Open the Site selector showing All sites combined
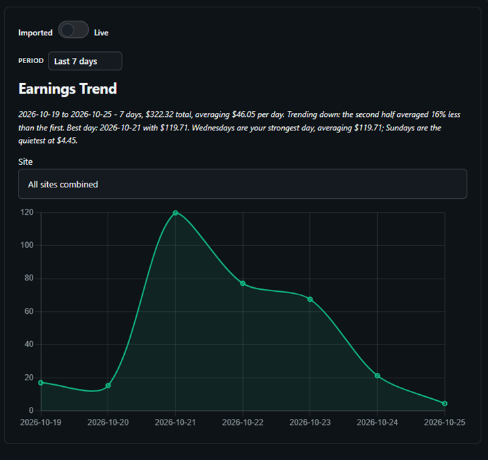The width and height of the screenshot is (488, 460). [242, 184]
